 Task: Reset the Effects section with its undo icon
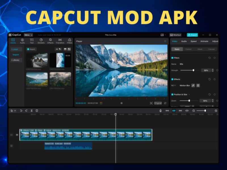click(209, 79)
